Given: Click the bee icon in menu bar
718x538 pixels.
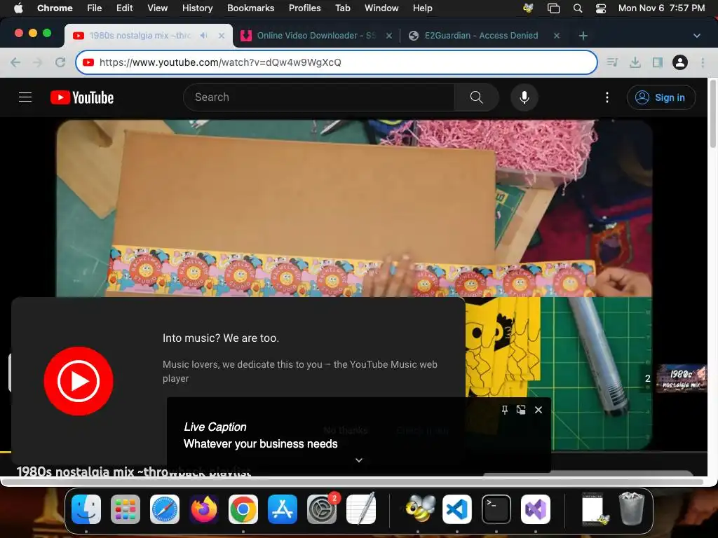Looking at the screenshot, I should coord(528,8).
